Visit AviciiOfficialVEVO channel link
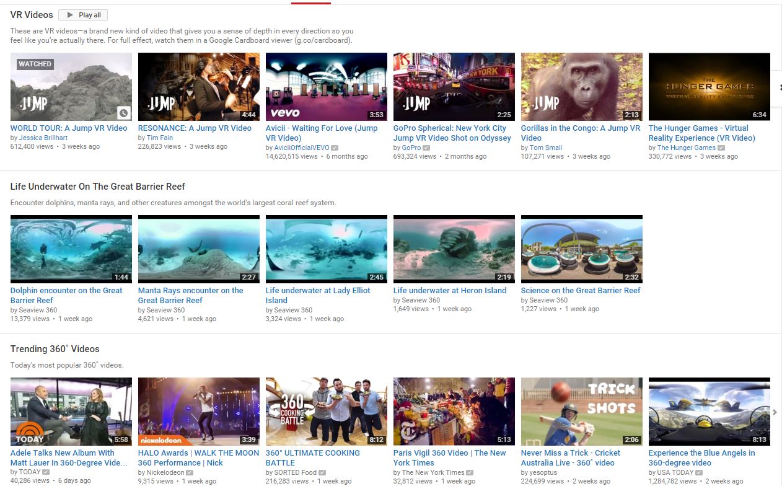This screenshot has height=486, width=782. (302, 148)
